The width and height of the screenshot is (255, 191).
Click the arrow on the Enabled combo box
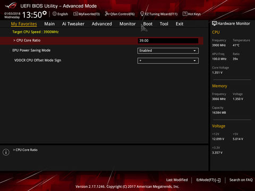click(194, 51)
